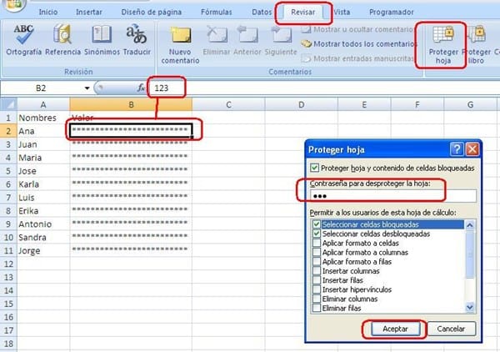
Task: Open the Sinónimos thesaurus
Action: tap(102, 40)
